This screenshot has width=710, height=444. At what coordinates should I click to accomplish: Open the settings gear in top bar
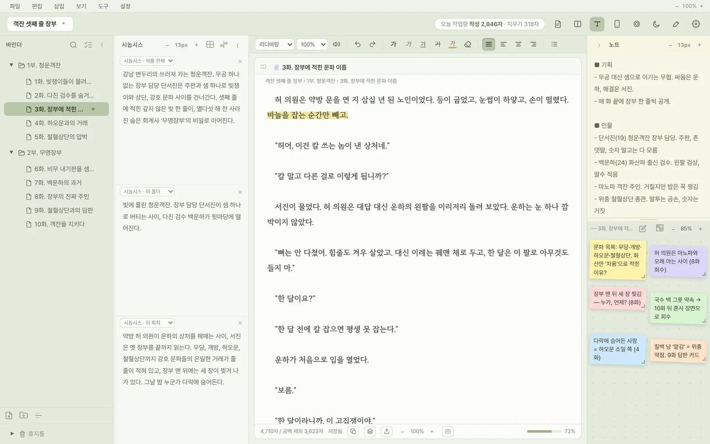click(696, 24)
